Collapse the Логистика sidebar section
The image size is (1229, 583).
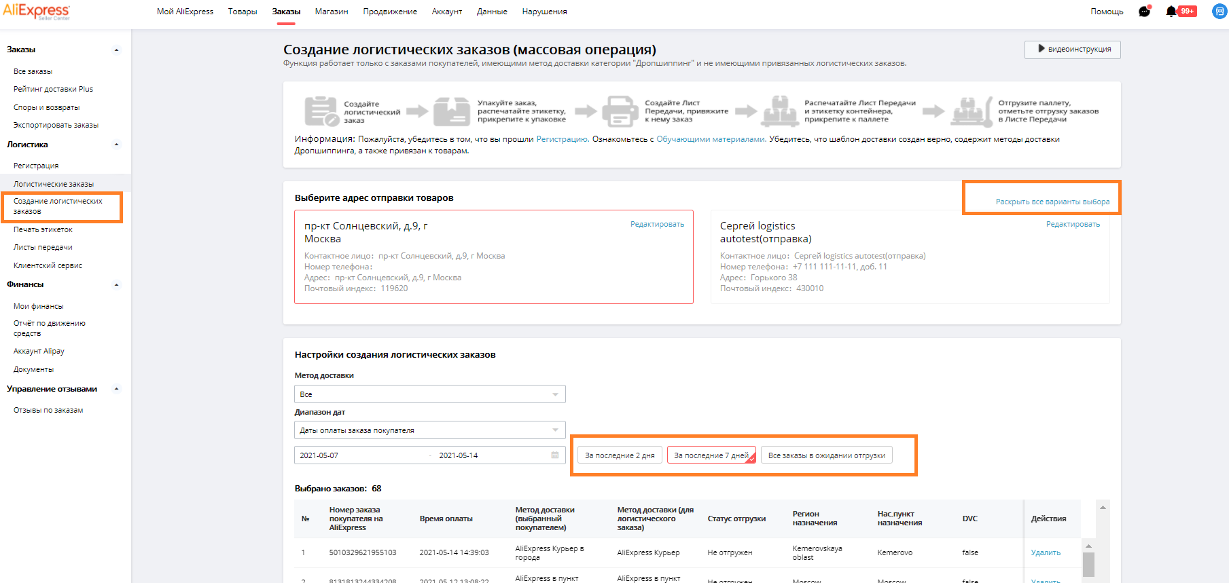(x=117, y=145)
